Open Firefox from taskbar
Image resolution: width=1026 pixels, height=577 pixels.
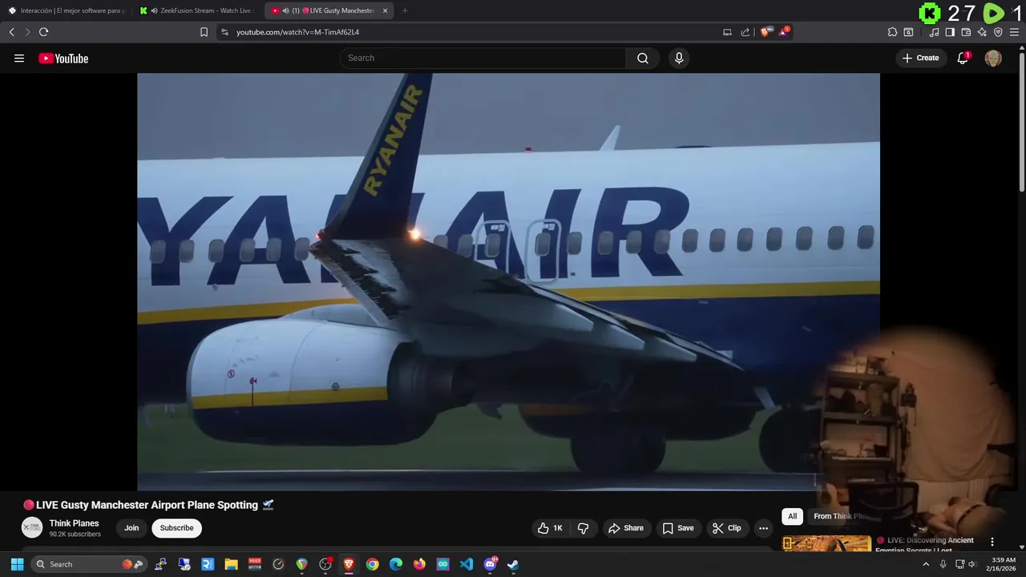(x=419, y=564)
